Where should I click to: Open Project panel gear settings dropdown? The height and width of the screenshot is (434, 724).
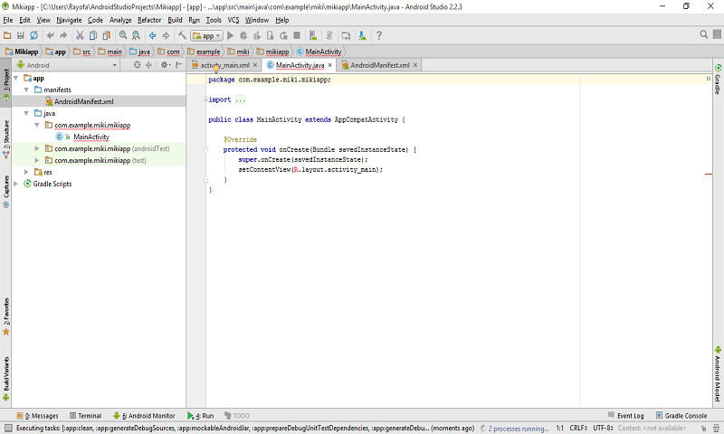point(166,65)
